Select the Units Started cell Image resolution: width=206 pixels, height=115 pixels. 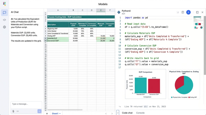pos(58,31)
